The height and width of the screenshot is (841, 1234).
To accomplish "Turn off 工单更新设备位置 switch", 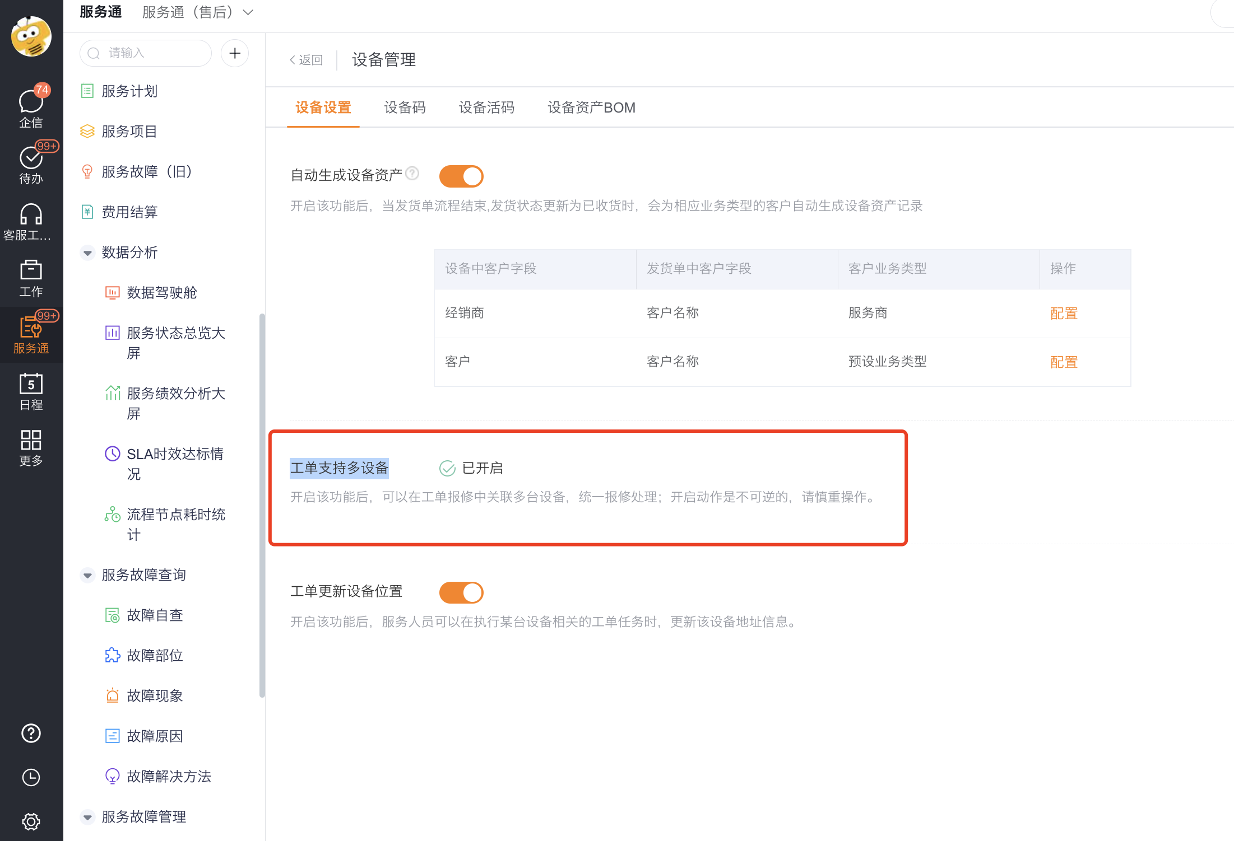I will click(x=461, y=592).
